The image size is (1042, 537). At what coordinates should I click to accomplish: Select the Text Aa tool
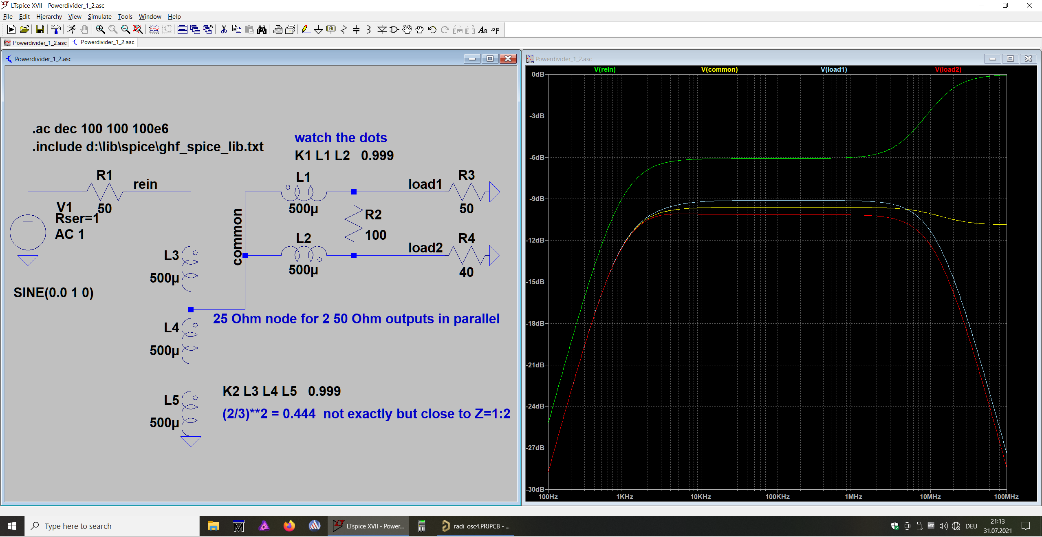pos(483,29)
